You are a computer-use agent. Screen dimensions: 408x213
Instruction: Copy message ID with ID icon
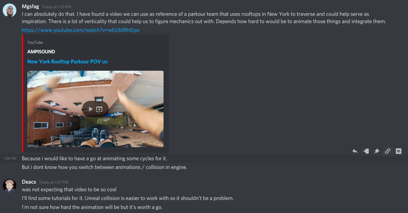pyautogui.click(x=398, y=151)
